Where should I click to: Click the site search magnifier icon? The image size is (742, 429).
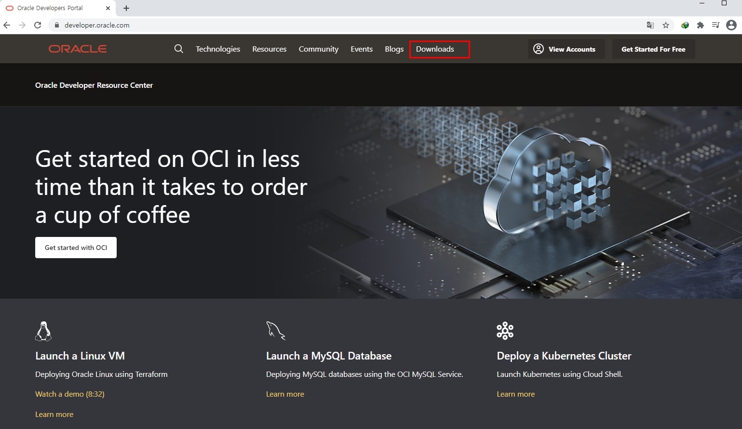coord(179,49)
